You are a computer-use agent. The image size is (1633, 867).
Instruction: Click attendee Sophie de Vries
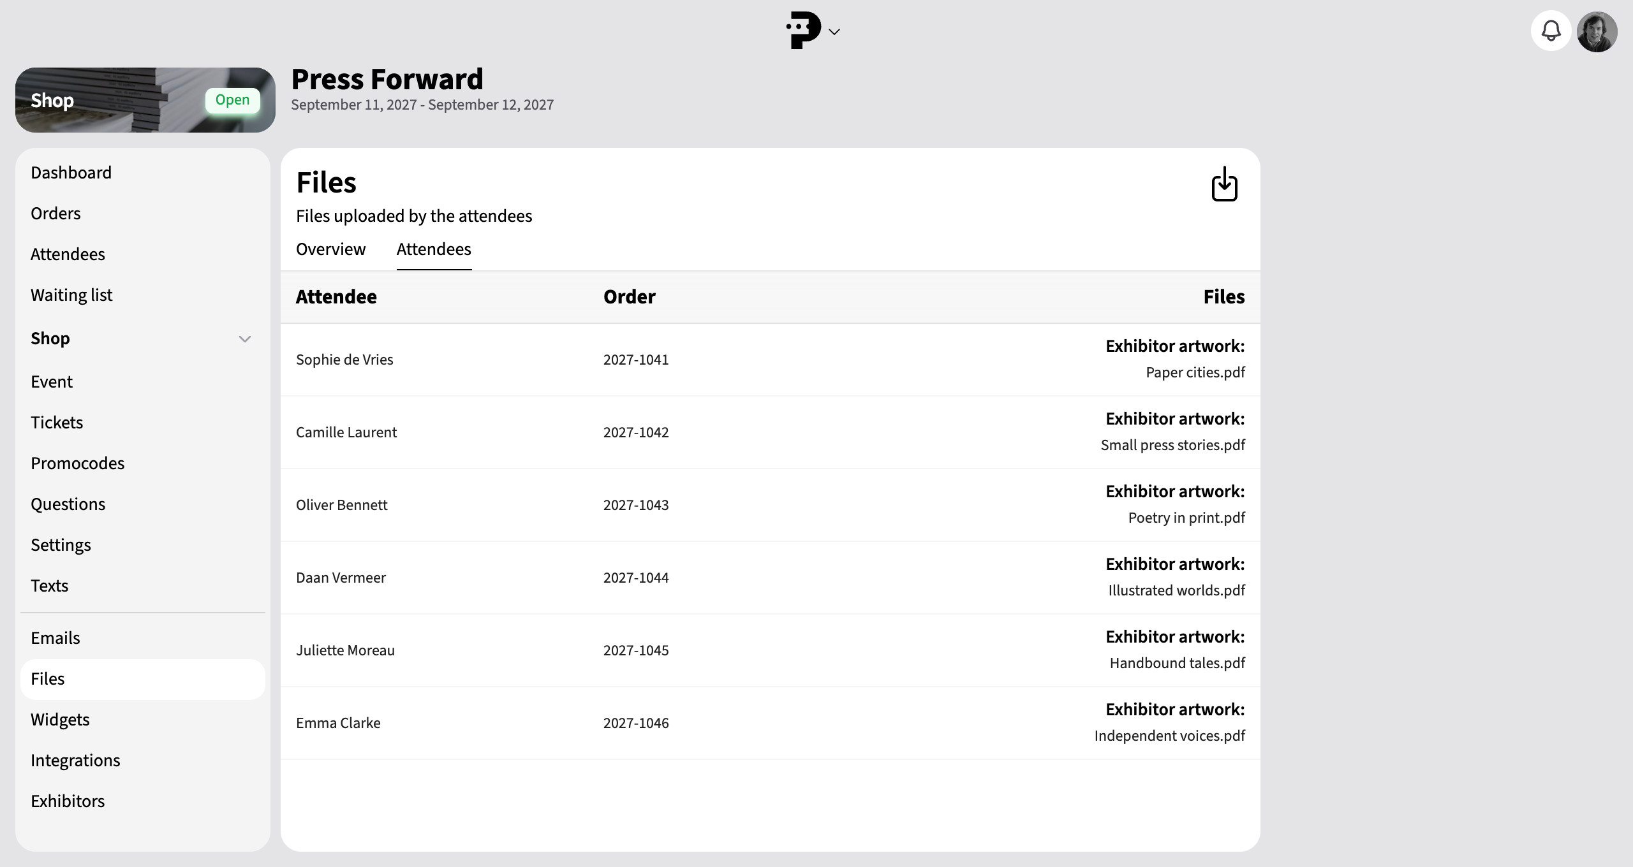point(344,360)
